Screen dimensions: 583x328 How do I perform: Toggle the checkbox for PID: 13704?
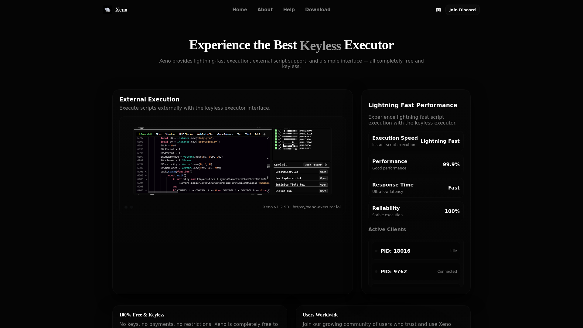click(280, 131)
